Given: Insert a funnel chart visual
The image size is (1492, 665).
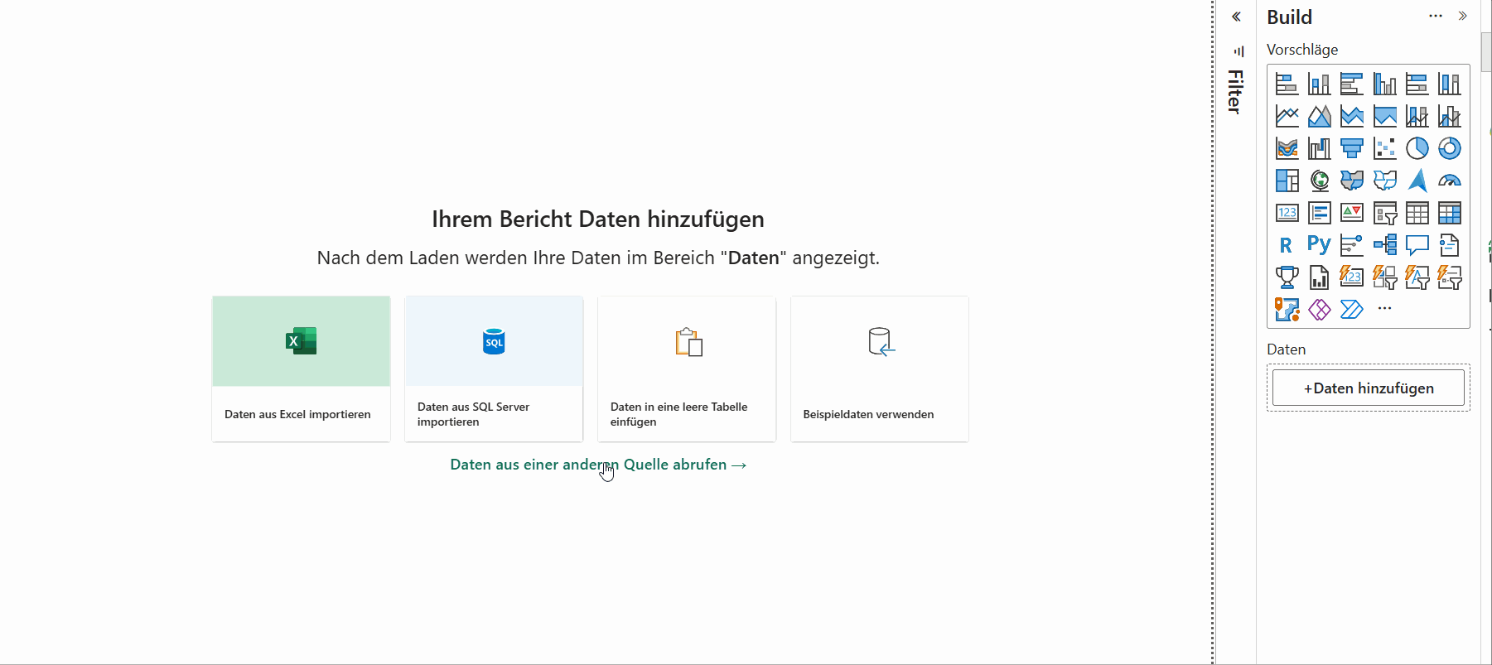Looking at the screenshot, I should point(1351,148).
